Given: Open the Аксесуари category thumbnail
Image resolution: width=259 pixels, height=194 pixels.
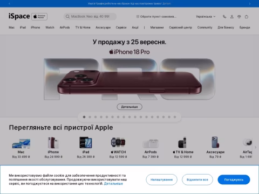Looking at the screenshot, I should coord(215,142).
